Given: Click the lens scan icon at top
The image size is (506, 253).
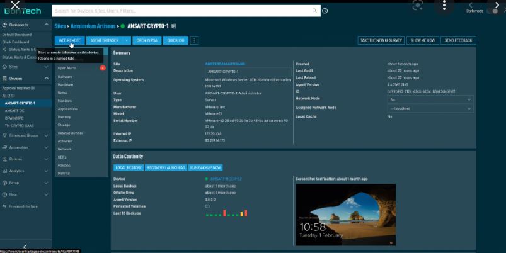Looking at the screenshot, I should point(418,5).
